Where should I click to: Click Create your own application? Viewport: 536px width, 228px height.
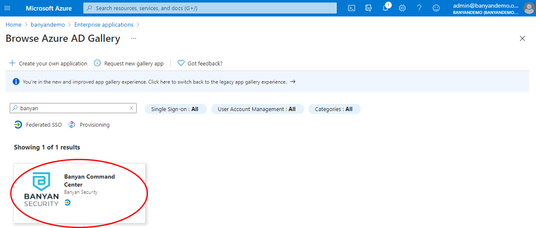pos(48,63)
